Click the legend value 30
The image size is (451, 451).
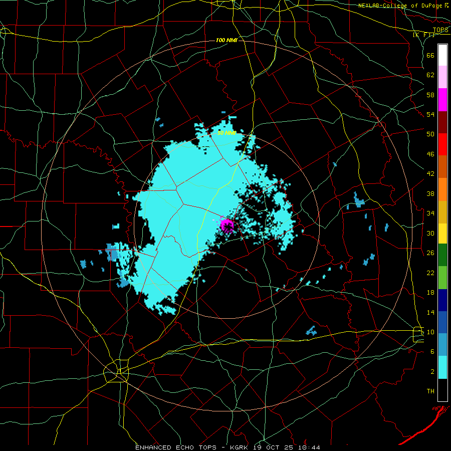tap(430, 233)
